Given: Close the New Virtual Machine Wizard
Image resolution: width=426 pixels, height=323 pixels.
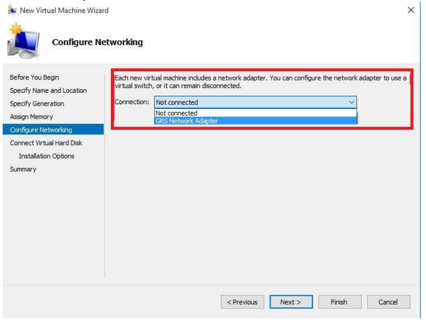Looking at the screenshot, I should click(411, 10).
